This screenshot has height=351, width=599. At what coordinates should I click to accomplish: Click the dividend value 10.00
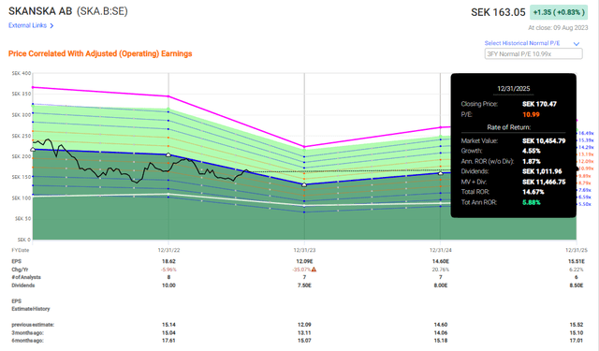pos(168,285)
